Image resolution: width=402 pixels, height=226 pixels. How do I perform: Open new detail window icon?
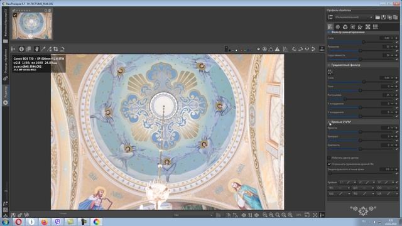click(307, 215)
